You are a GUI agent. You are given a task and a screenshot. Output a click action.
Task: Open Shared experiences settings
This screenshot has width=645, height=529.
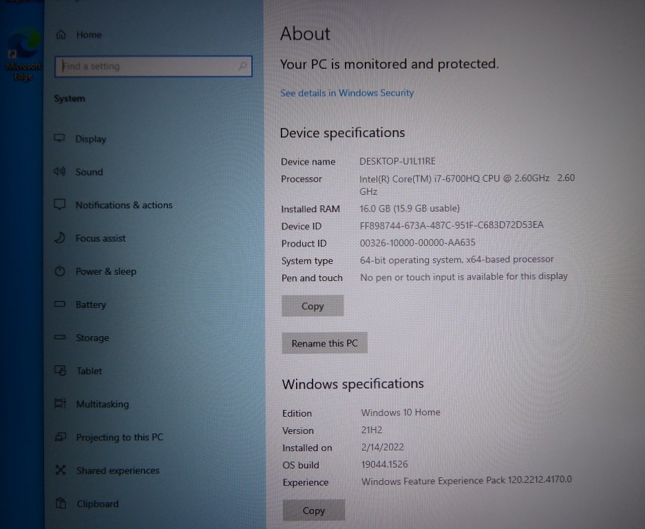[x=118, y=470]
